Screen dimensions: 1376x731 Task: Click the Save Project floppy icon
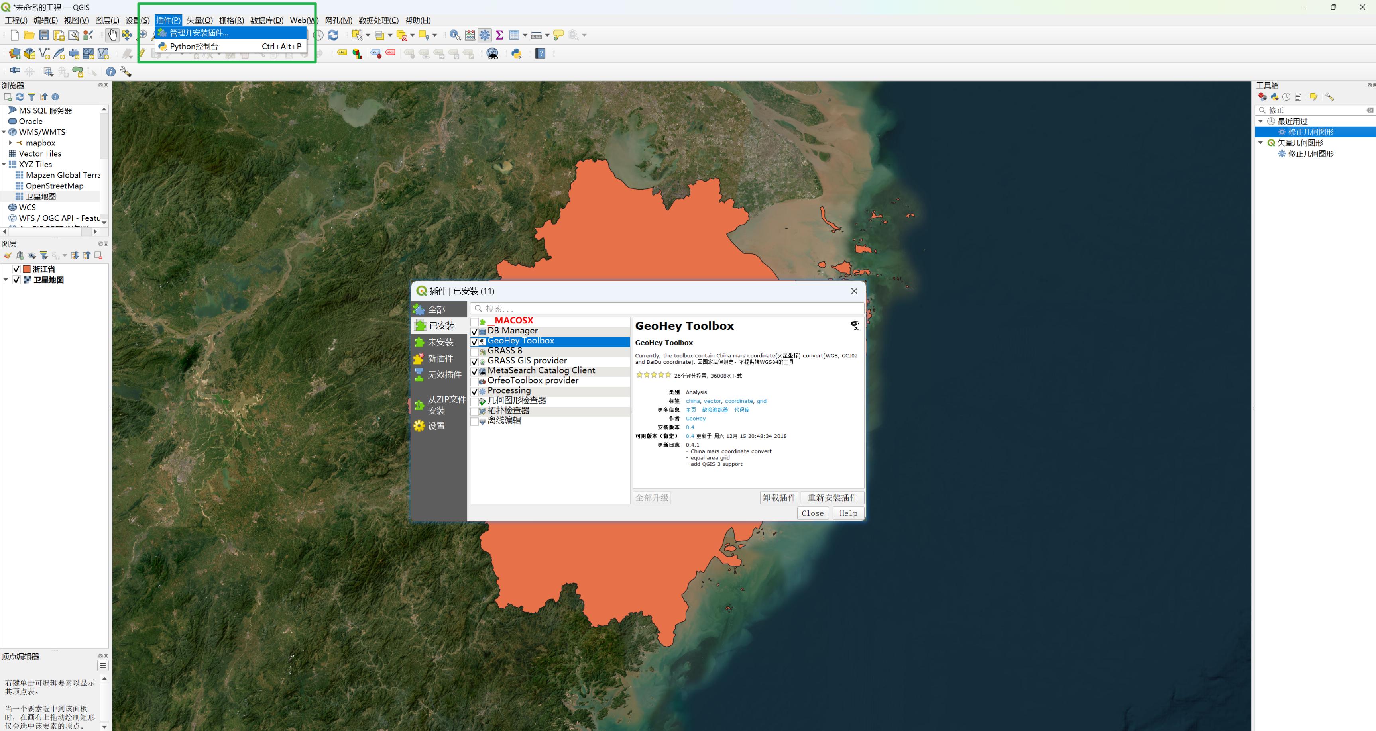[x=44, y=35]
